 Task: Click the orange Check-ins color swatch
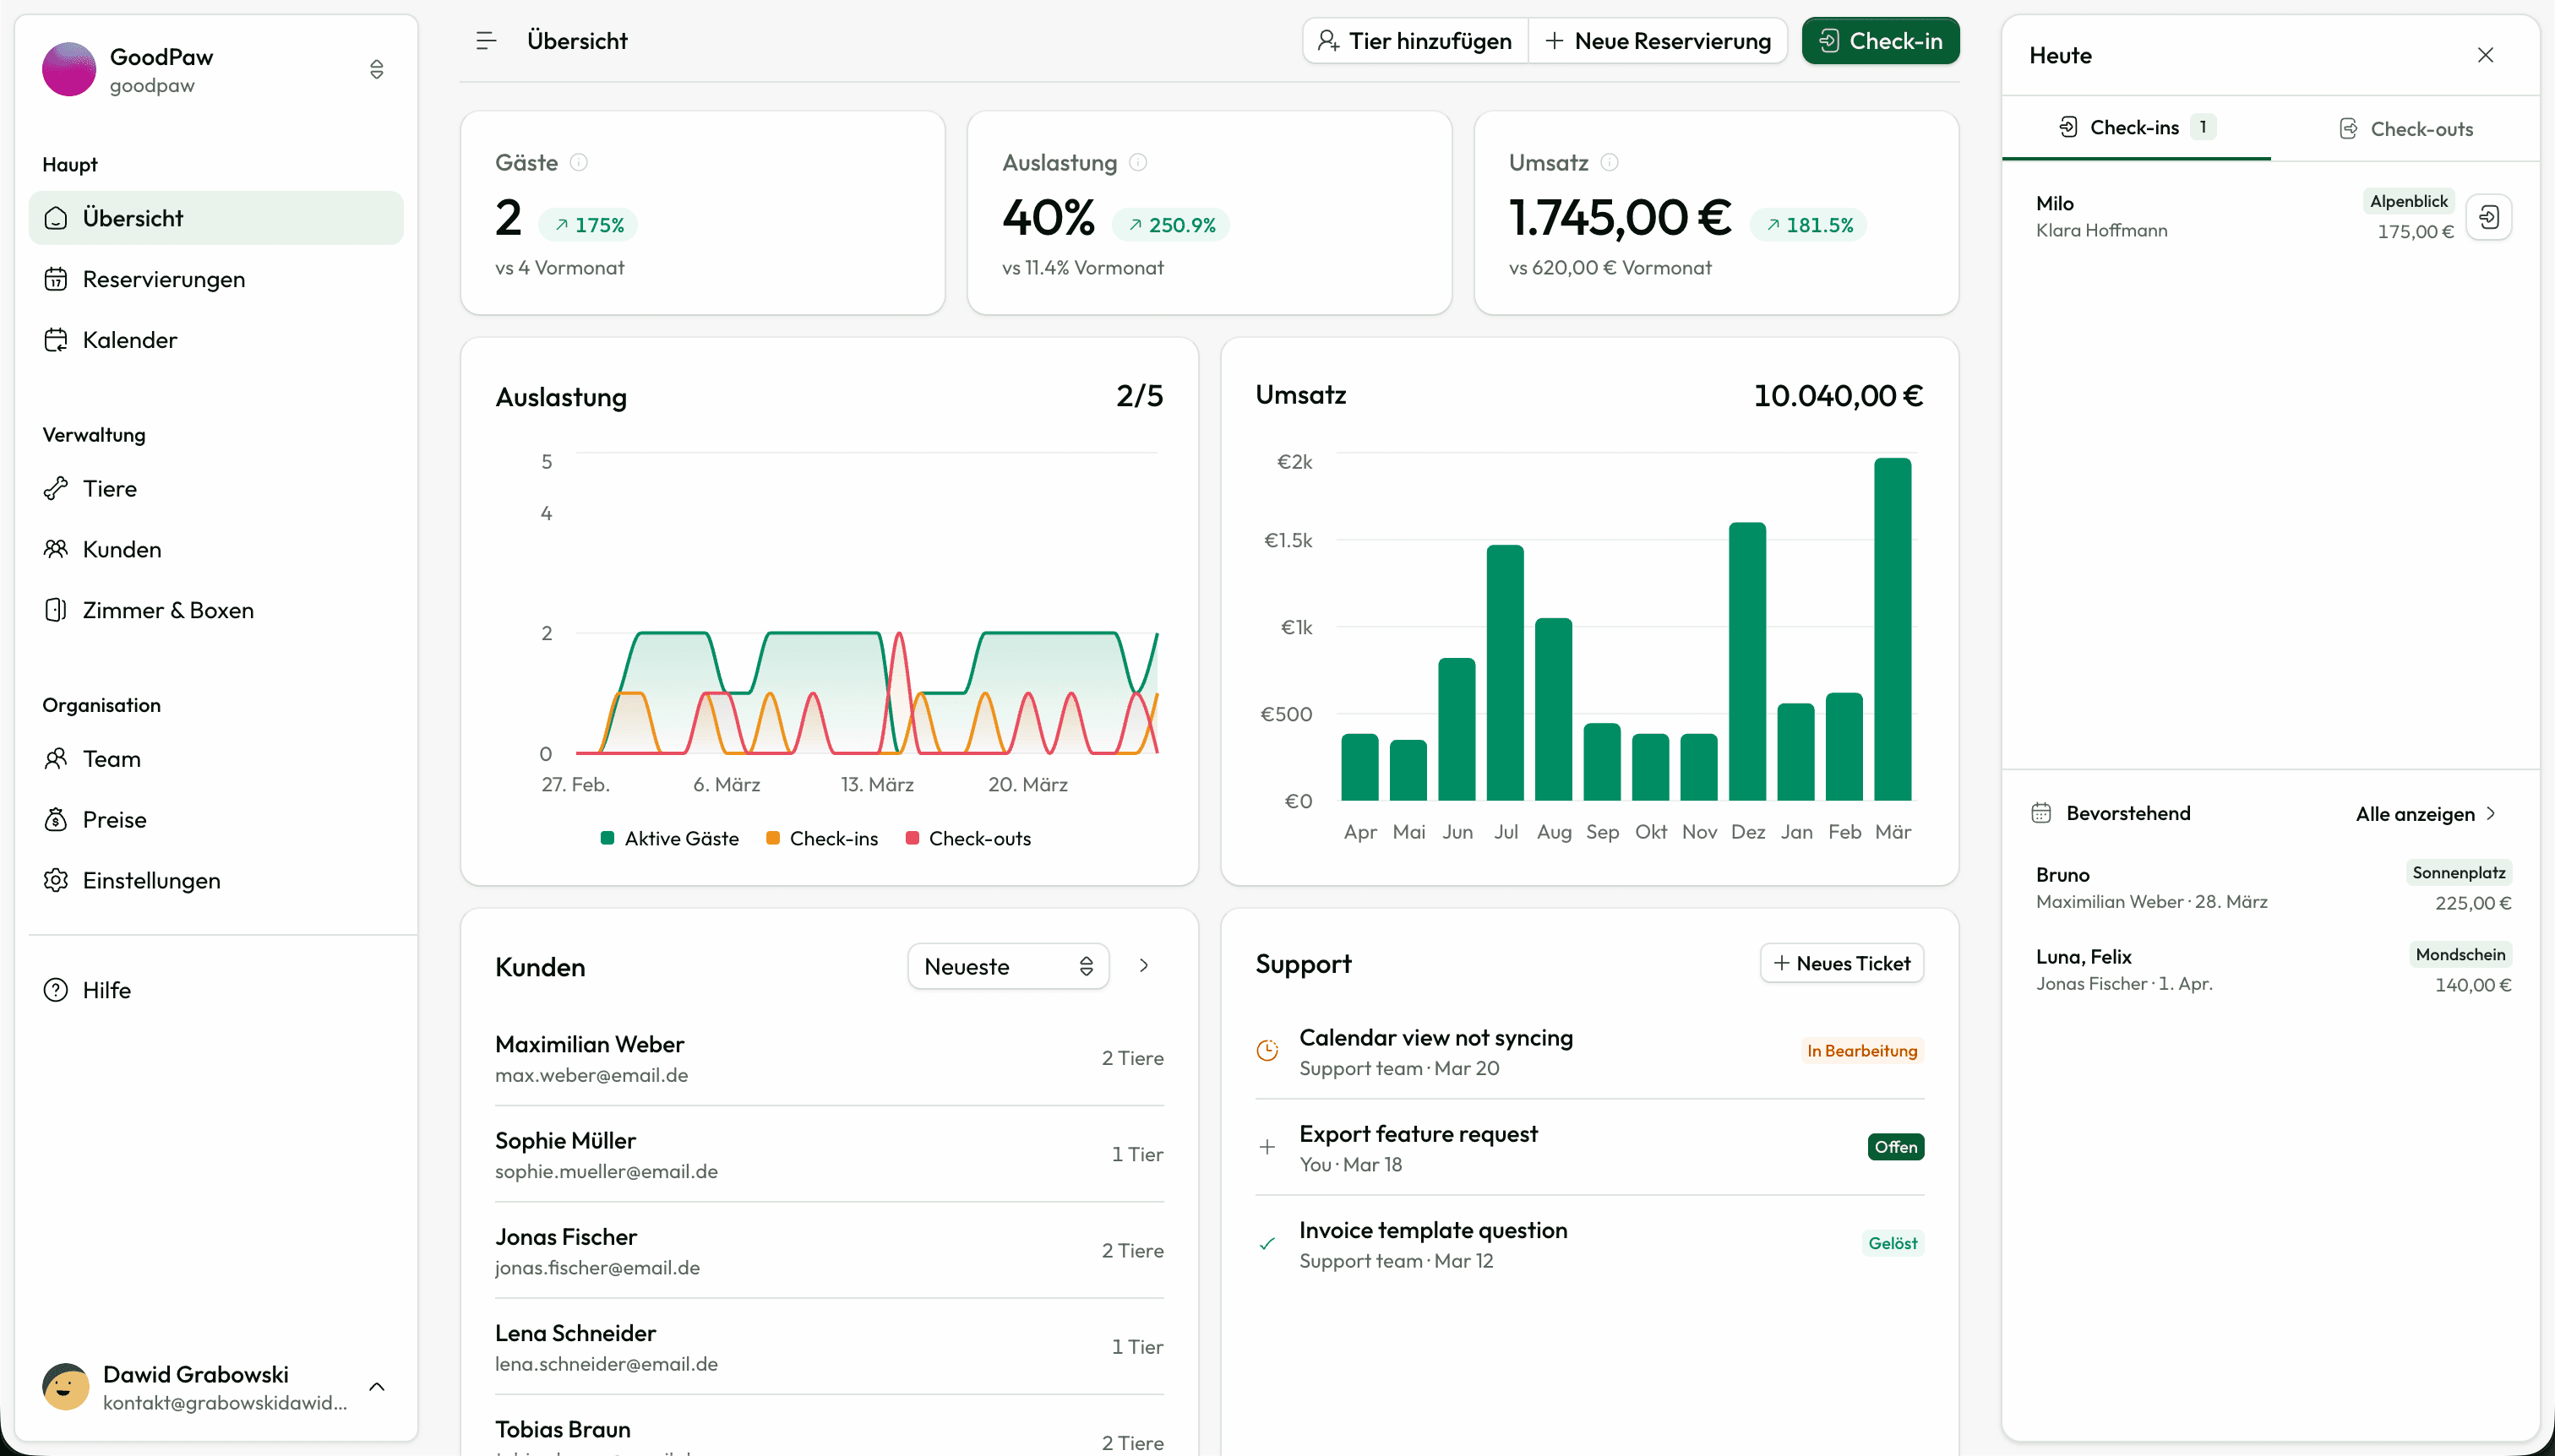tap(772, 838)
